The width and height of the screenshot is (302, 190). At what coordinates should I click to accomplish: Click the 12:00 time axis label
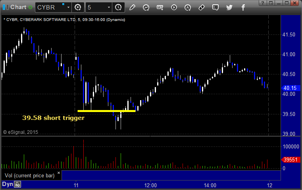click(150, 185)
